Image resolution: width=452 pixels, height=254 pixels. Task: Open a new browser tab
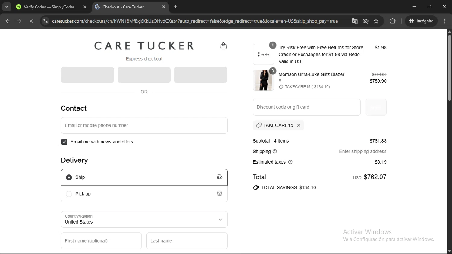(x=175, y=7)
